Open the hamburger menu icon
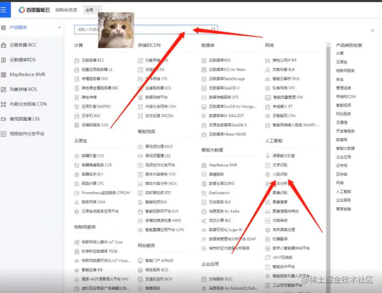The height and width of the screenshot is (293, 382). click(3, 10)
